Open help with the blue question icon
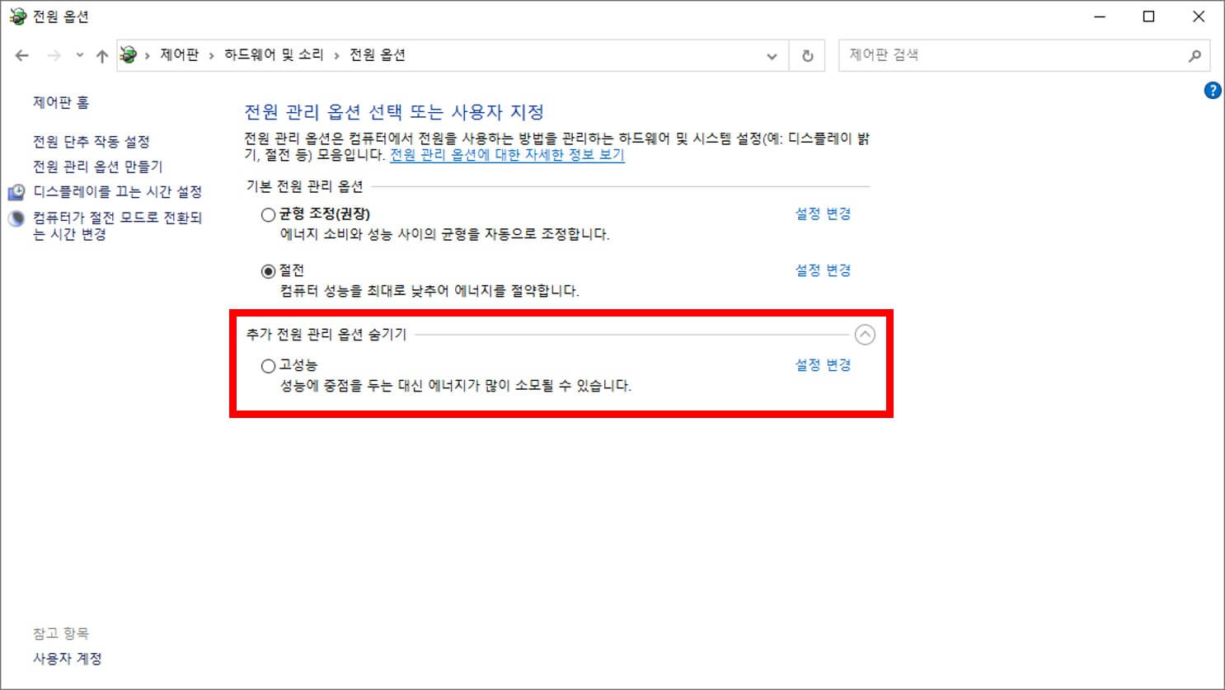 click(1213, 91)
